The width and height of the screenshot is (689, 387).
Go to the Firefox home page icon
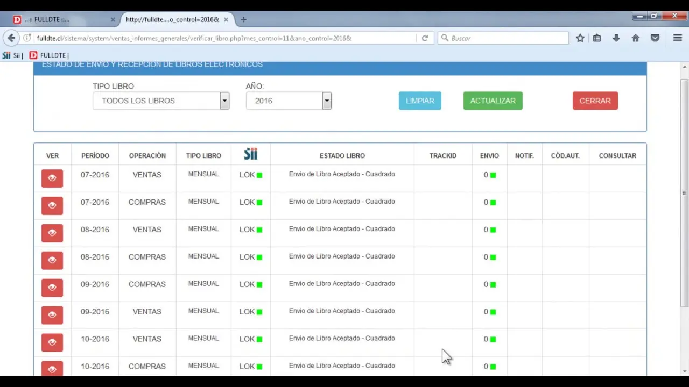click(636, 38)
